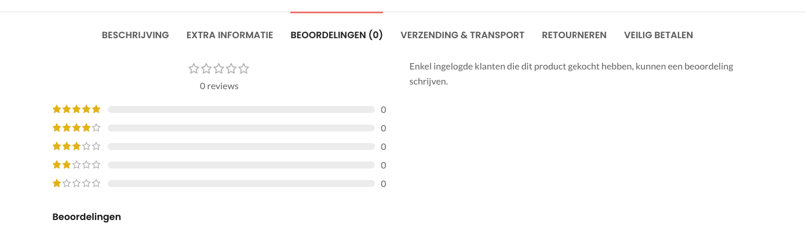Go to the Retourneren tab
Screen dimensions: 806x231
574,35
